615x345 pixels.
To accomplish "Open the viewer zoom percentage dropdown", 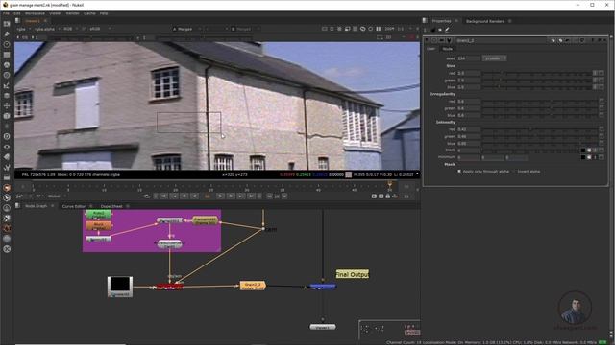I will [x=388, y=29].
